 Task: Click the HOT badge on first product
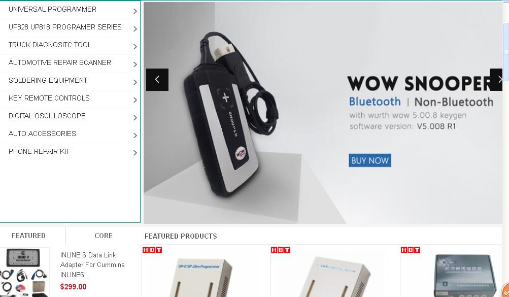[x=152, y=250]
